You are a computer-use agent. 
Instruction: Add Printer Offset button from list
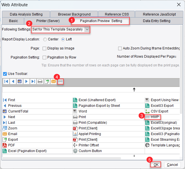click(109, 145)
